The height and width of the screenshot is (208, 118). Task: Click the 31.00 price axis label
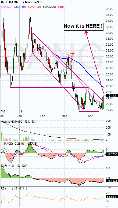(109, 39)
